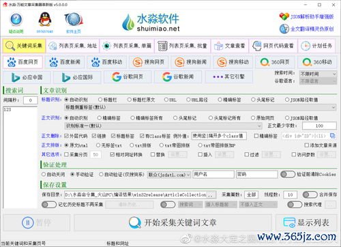
Task: Click the 用户名 input field
Action: pyautogui.click(x=213, y=175)
